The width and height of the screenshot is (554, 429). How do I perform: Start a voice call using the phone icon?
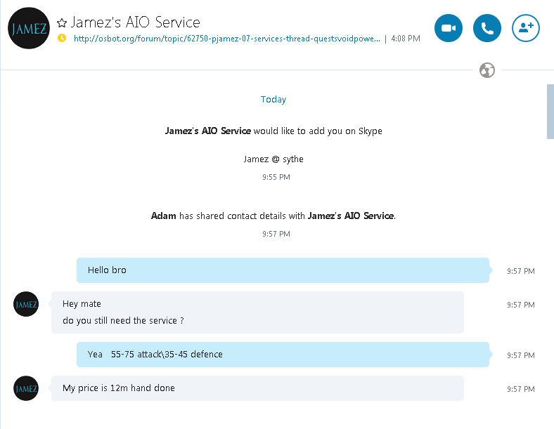click(x=487, y=28)
